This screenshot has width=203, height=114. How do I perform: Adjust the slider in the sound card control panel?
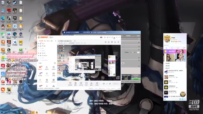(x=132, y=52)
